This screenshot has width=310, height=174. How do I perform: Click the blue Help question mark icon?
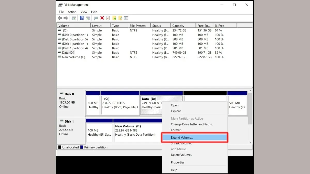[82, 18]
